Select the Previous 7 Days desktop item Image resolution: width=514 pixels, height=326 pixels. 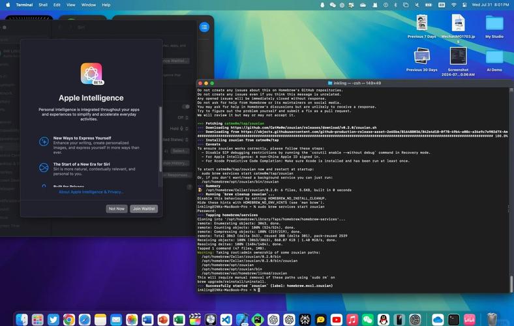click(x=421, y=27)
